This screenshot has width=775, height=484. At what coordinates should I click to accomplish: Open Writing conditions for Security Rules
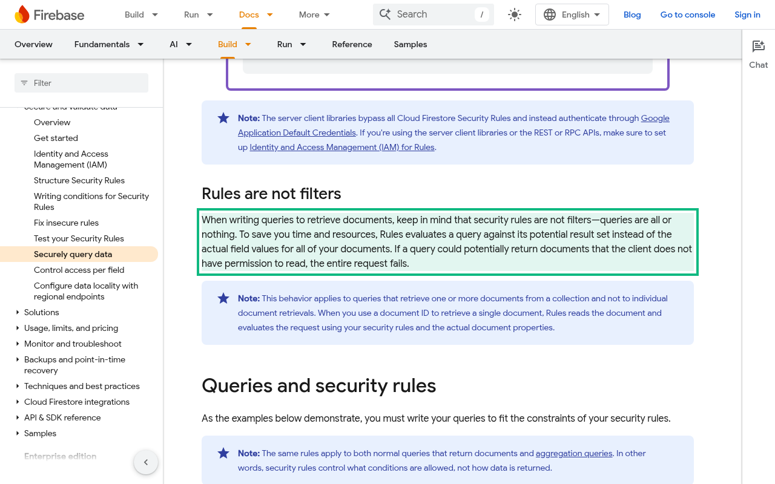point(91,201)
